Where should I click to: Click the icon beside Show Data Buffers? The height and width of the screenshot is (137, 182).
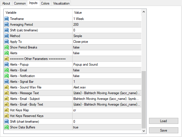point(7,127)
